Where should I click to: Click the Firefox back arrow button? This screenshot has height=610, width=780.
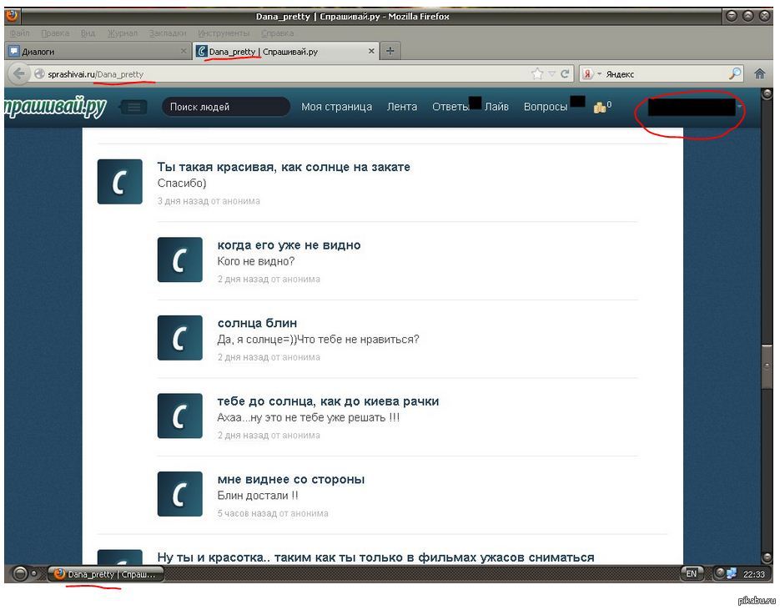pos(18,74)
